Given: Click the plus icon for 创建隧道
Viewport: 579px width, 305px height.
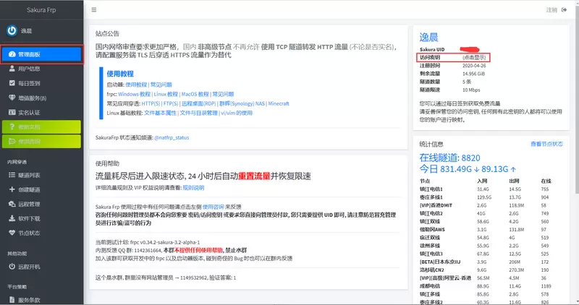Looking at the screenshot, I should coord(12,189).
